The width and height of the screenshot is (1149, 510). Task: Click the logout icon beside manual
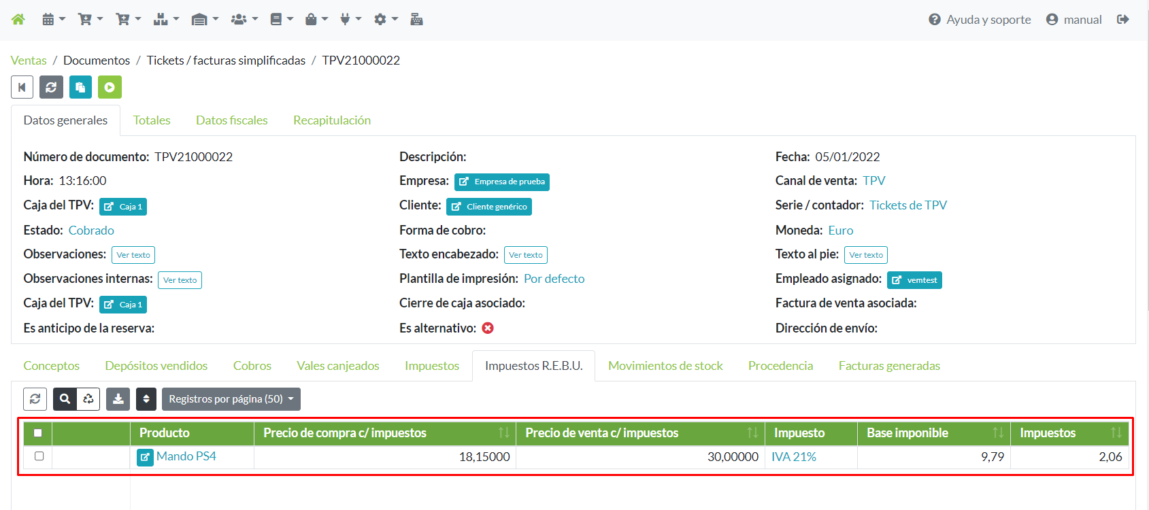[x=1122, y=19]
